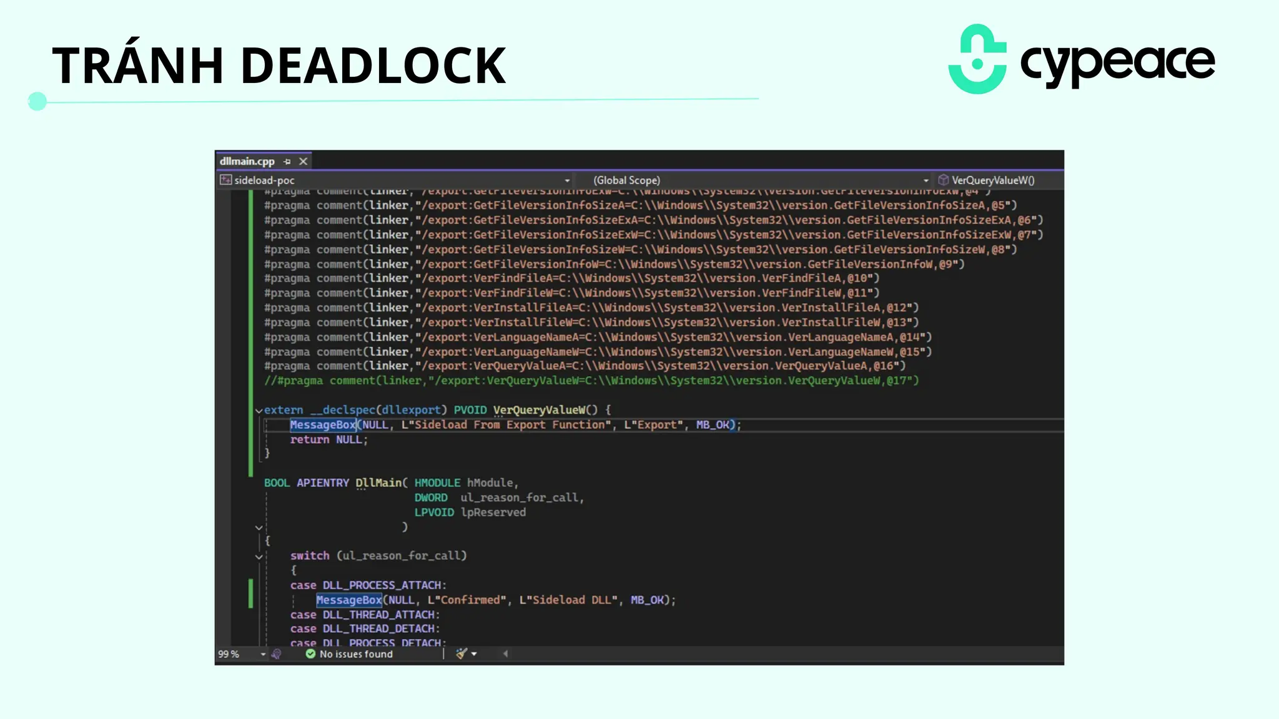Click the pragma line exporting VerFindFileW
The image size is (1279, 719).
571,293
